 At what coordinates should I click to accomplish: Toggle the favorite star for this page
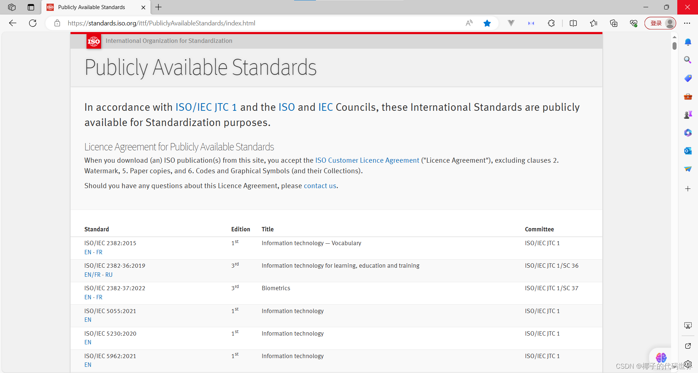point(487,23)
